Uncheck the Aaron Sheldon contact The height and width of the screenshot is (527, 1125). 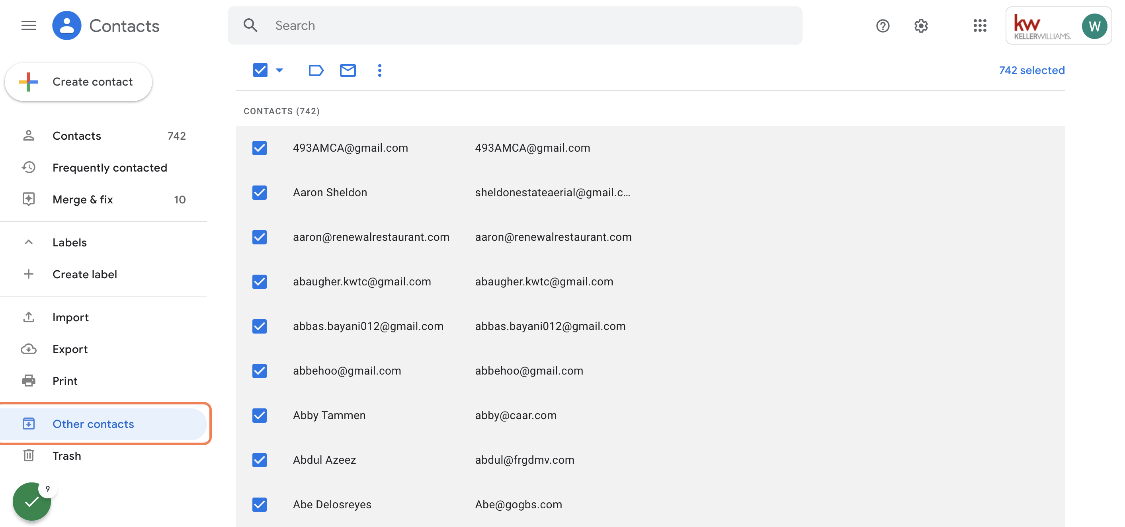pos(260,193)
